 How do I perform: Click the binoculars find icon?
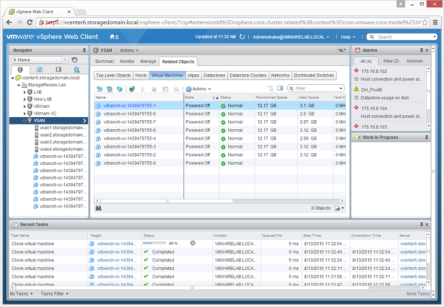(98, 208)
